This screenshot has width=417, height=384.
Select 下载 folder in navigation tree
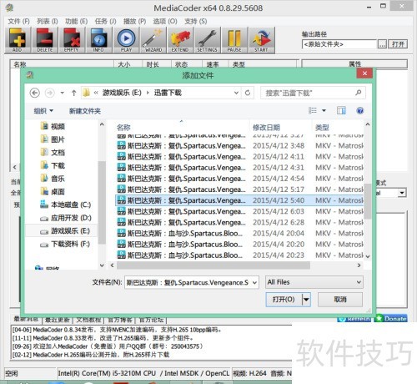coord(53,165)
